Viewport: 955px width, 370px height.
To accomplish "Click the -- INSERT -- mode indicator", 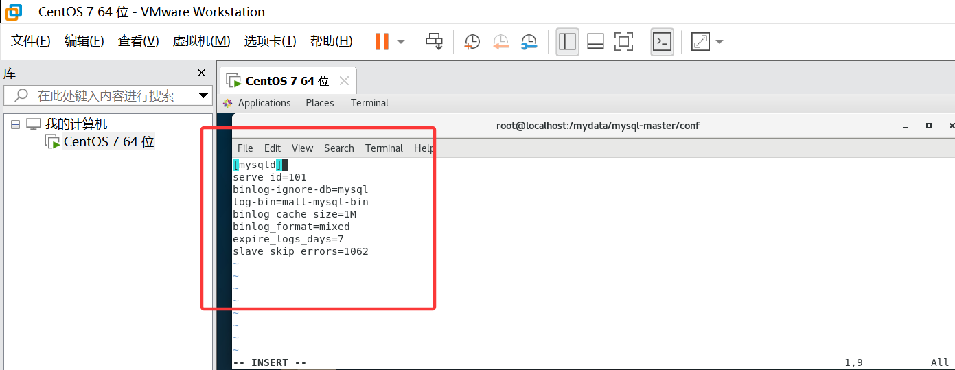I will tap(270, 362).
